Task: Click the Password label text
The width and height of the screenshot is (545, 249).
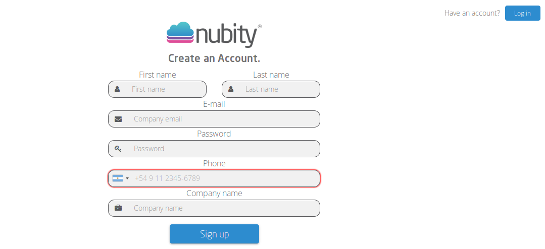Action: [214, 134]
